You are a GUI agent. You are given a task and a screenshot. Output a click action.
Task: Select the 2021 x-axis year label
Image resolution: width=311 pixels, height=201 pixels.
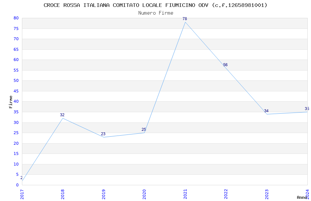click(x=185, y=194)
